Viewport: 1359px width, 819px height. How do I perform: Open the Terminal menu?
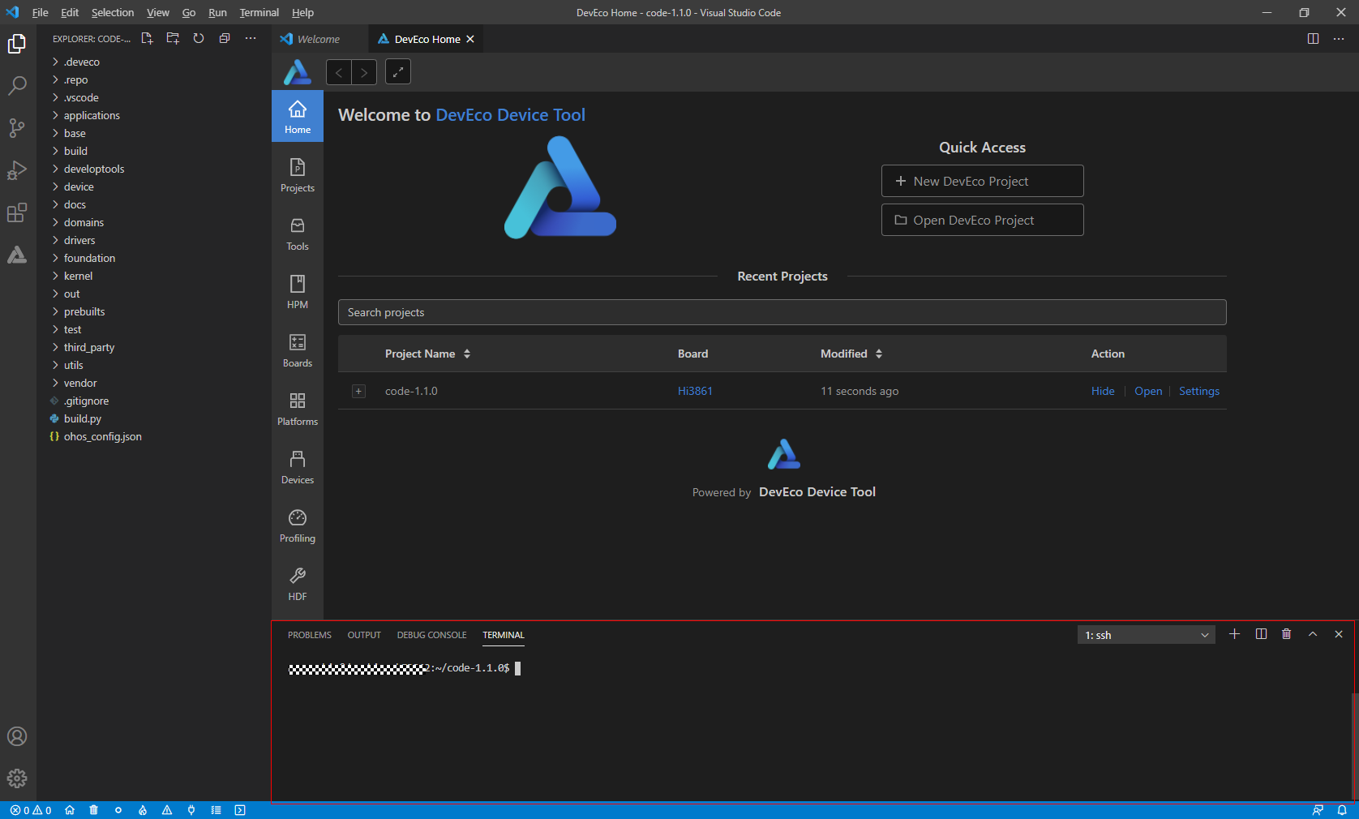(x=259, y=12)
